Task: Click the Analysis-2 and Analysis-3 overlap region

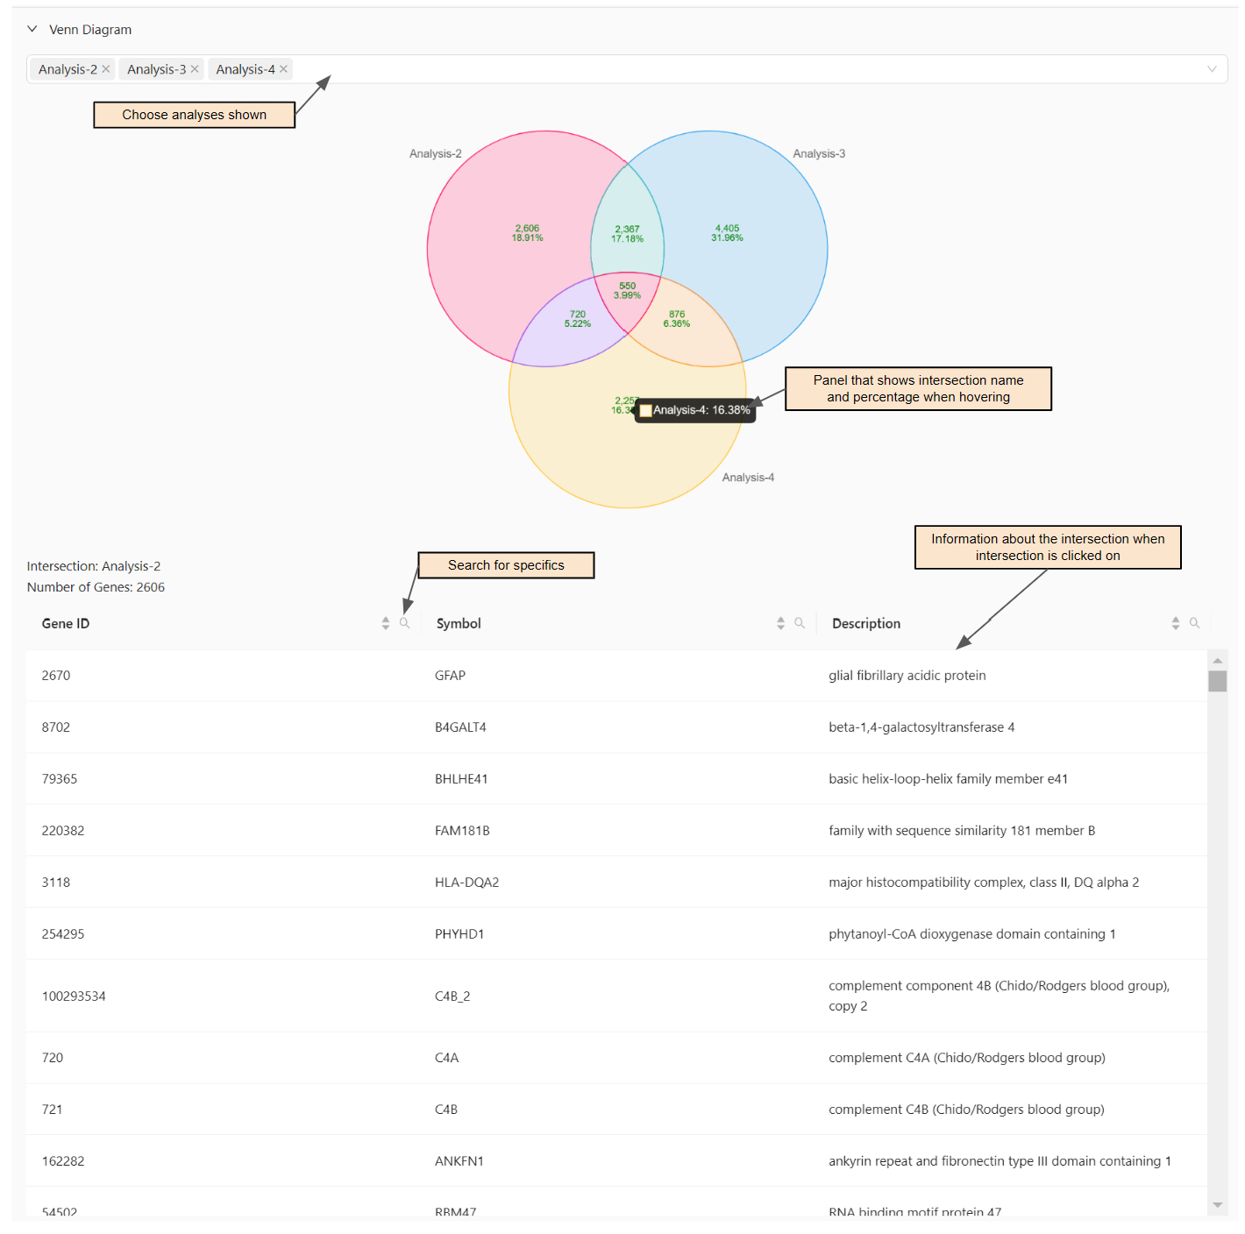Action: pos(627,231)
